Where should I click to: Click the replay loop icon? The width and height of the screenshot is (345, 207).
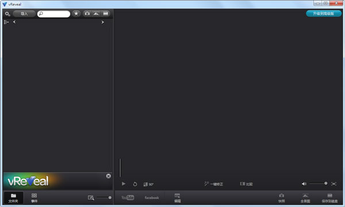pyautogui.click(x=135, y=184)
